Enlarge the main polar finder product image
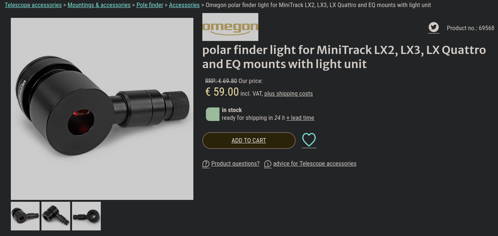The width and height of the screenshot is (498, 236). pos(102,109)
